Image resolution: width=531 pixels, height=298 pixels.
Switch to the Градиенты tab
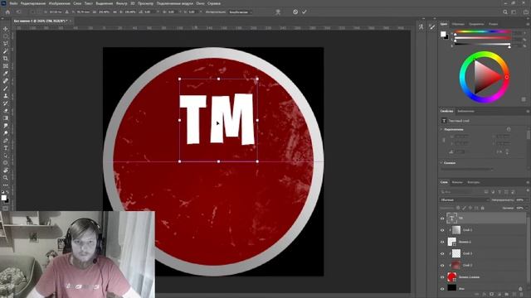[x=476, y=24]
